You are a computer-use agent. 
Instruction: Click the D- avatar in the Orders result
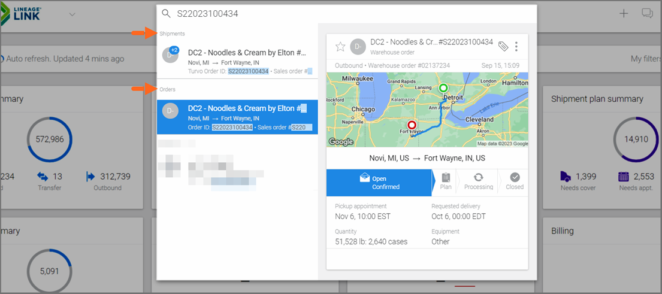click(171, 111)
